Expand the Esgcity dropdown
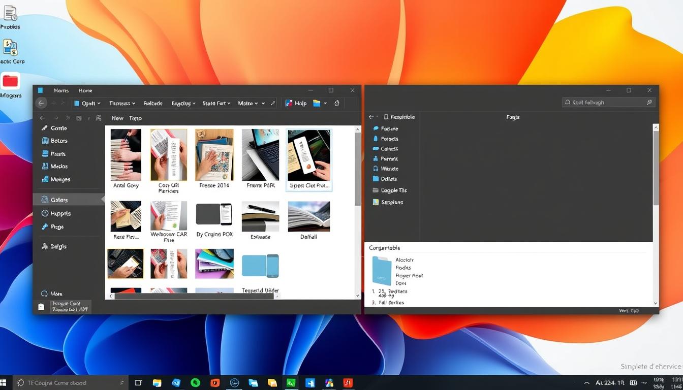The height and width of the screenshot is (390, 683). pos(183,103)
